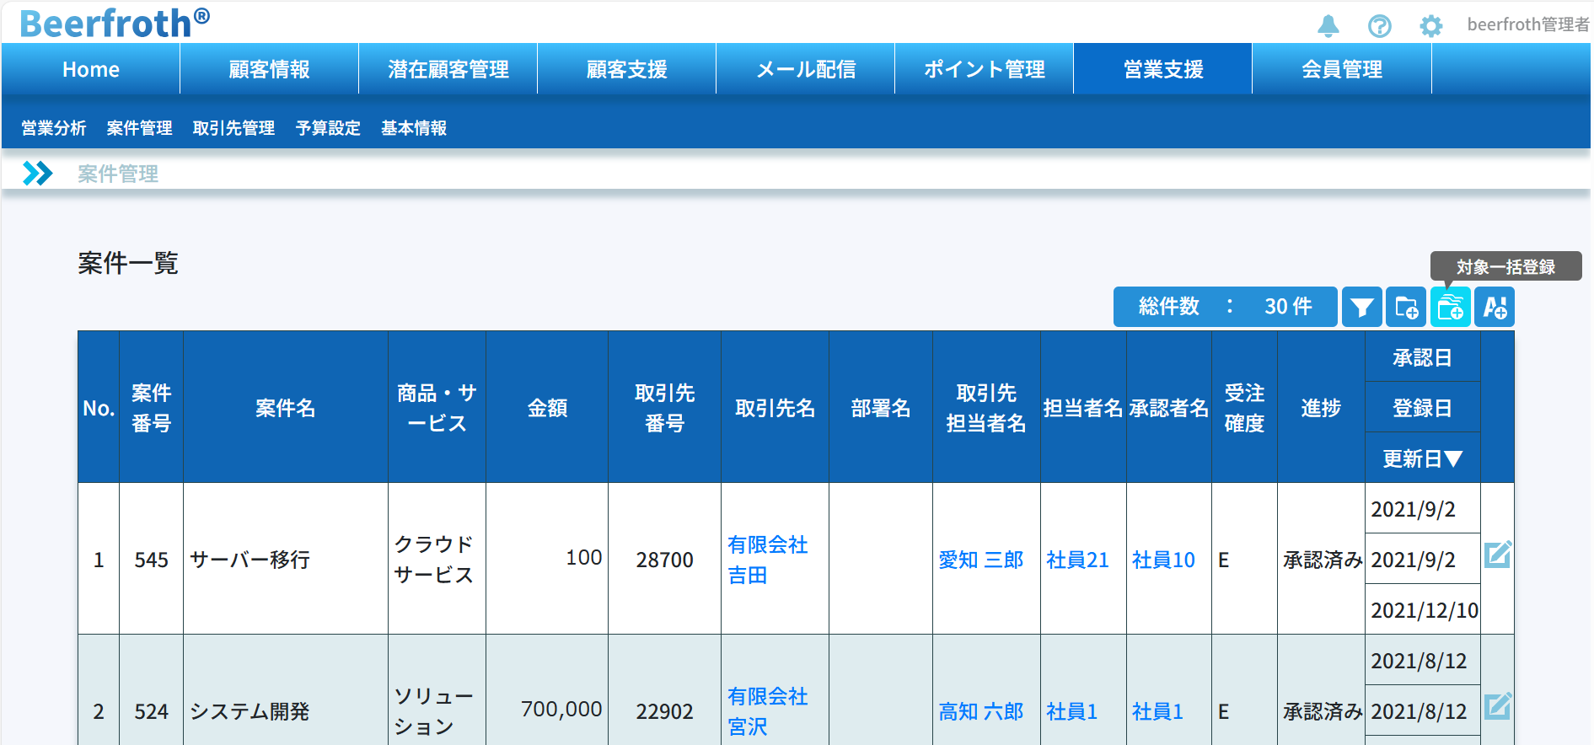Screen dimensions: 1594x745
Task: Open the 顧客情報 main tab
Action: pos(269,69)
